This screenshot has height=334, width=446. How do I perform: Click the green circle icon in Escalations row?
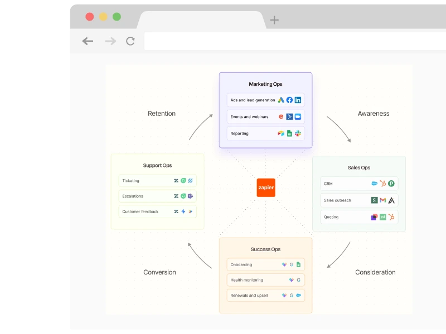(183, 196)
